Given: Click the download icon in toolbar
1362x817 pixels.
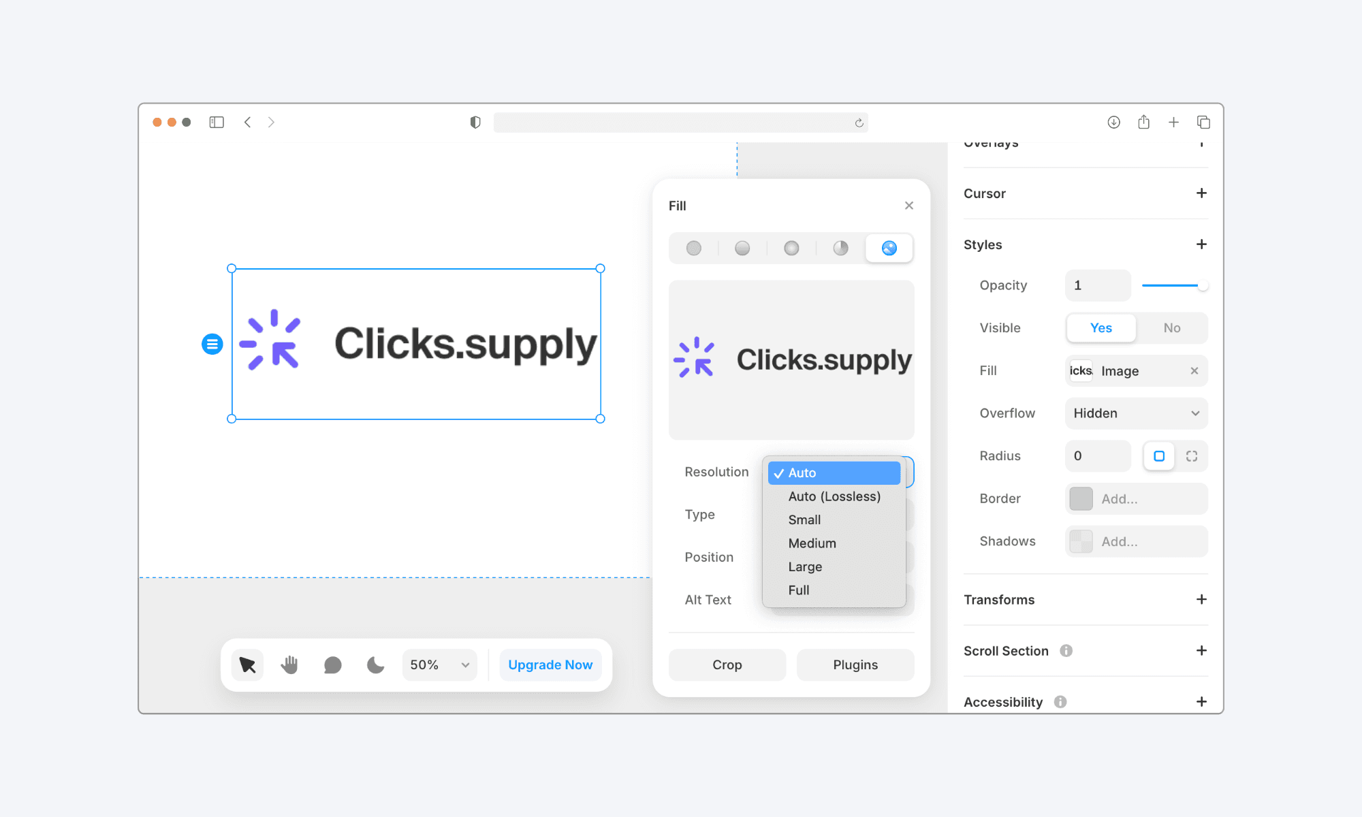Looking at the screenshot, I should 1113,122.
